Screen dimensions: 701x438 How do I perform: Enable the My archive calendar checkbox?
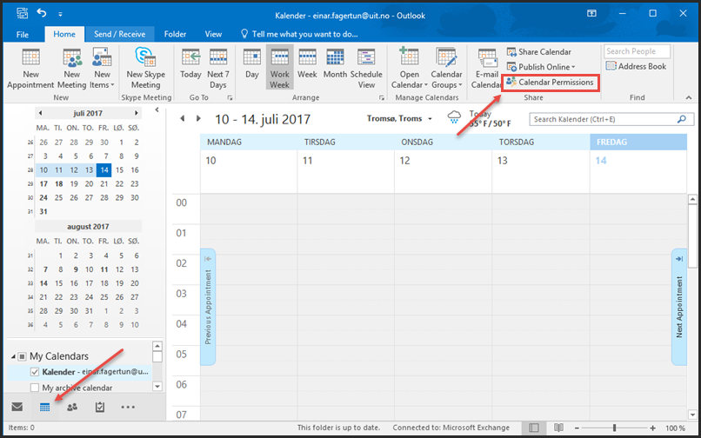(x=35, y=388)
